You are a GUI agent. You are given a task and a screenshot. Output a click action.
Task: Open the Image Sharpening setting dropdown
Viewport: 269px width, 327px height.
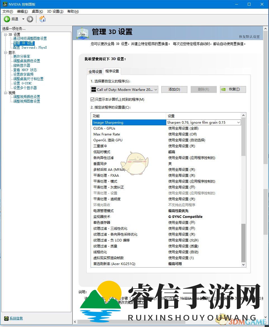click(x=238, y=122)
